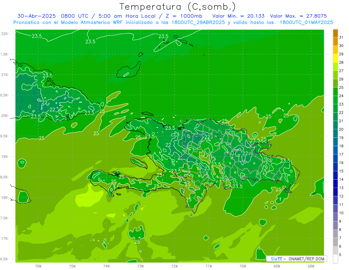
Task: Click the colorbar scale label '13'
Action: (341, 188)
